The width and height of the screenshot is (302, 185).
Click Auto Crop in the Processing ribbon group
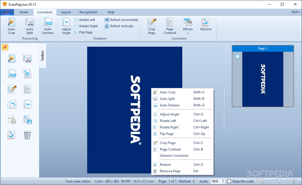11,26
